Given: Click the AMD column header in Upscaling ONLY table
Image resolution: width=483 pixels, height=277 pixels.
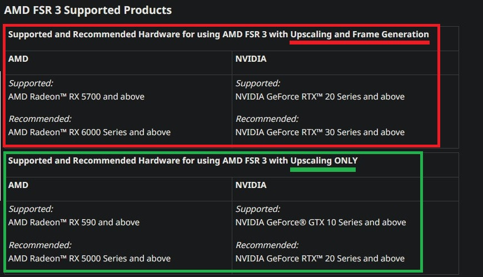Looking at the screenshot, I should click(x=18, y=185).
